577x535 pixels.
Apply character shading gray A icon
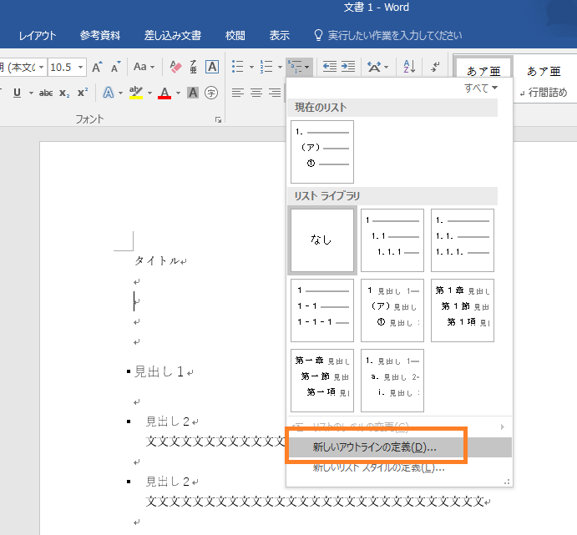pos(193,93)
